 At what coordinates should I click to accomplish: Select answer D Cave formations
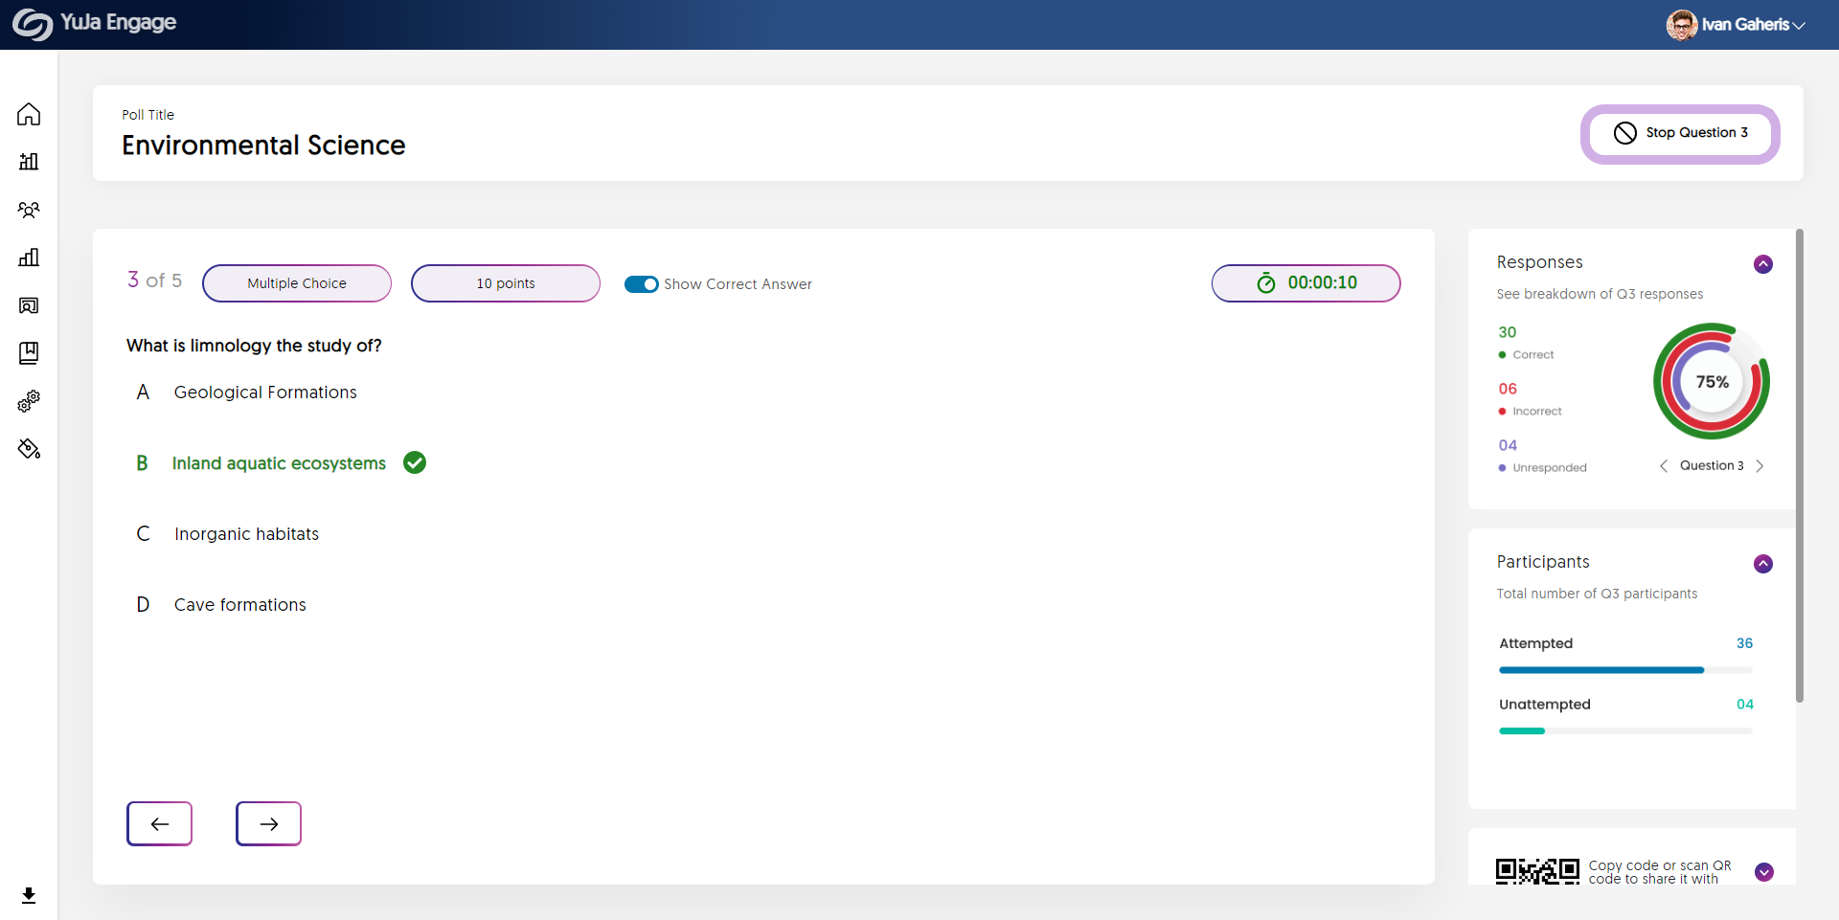coord(221,605)
